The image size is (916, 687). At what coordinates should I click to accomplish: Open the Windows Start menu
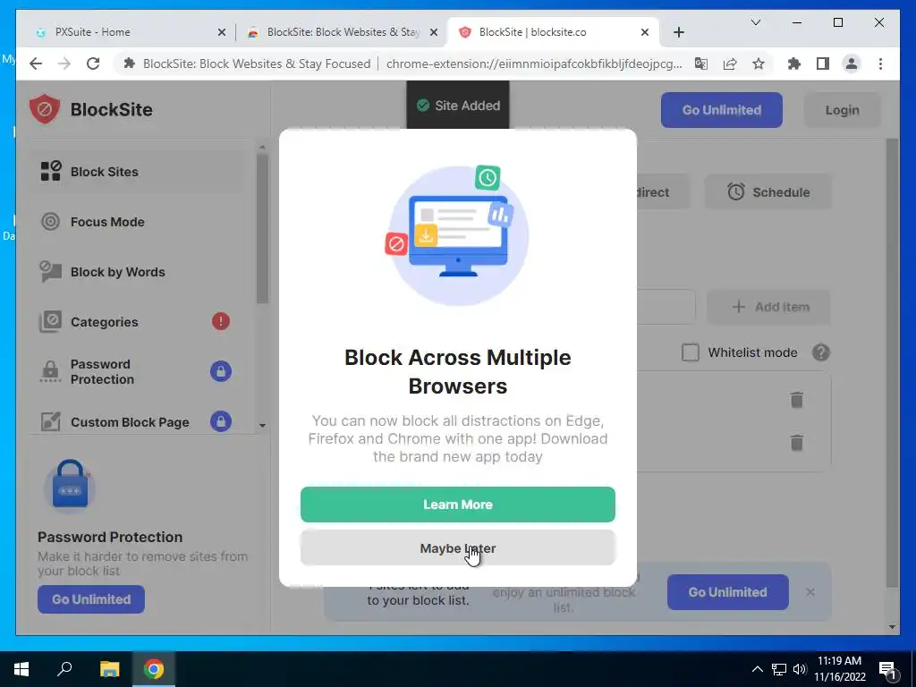coord(21,669)
